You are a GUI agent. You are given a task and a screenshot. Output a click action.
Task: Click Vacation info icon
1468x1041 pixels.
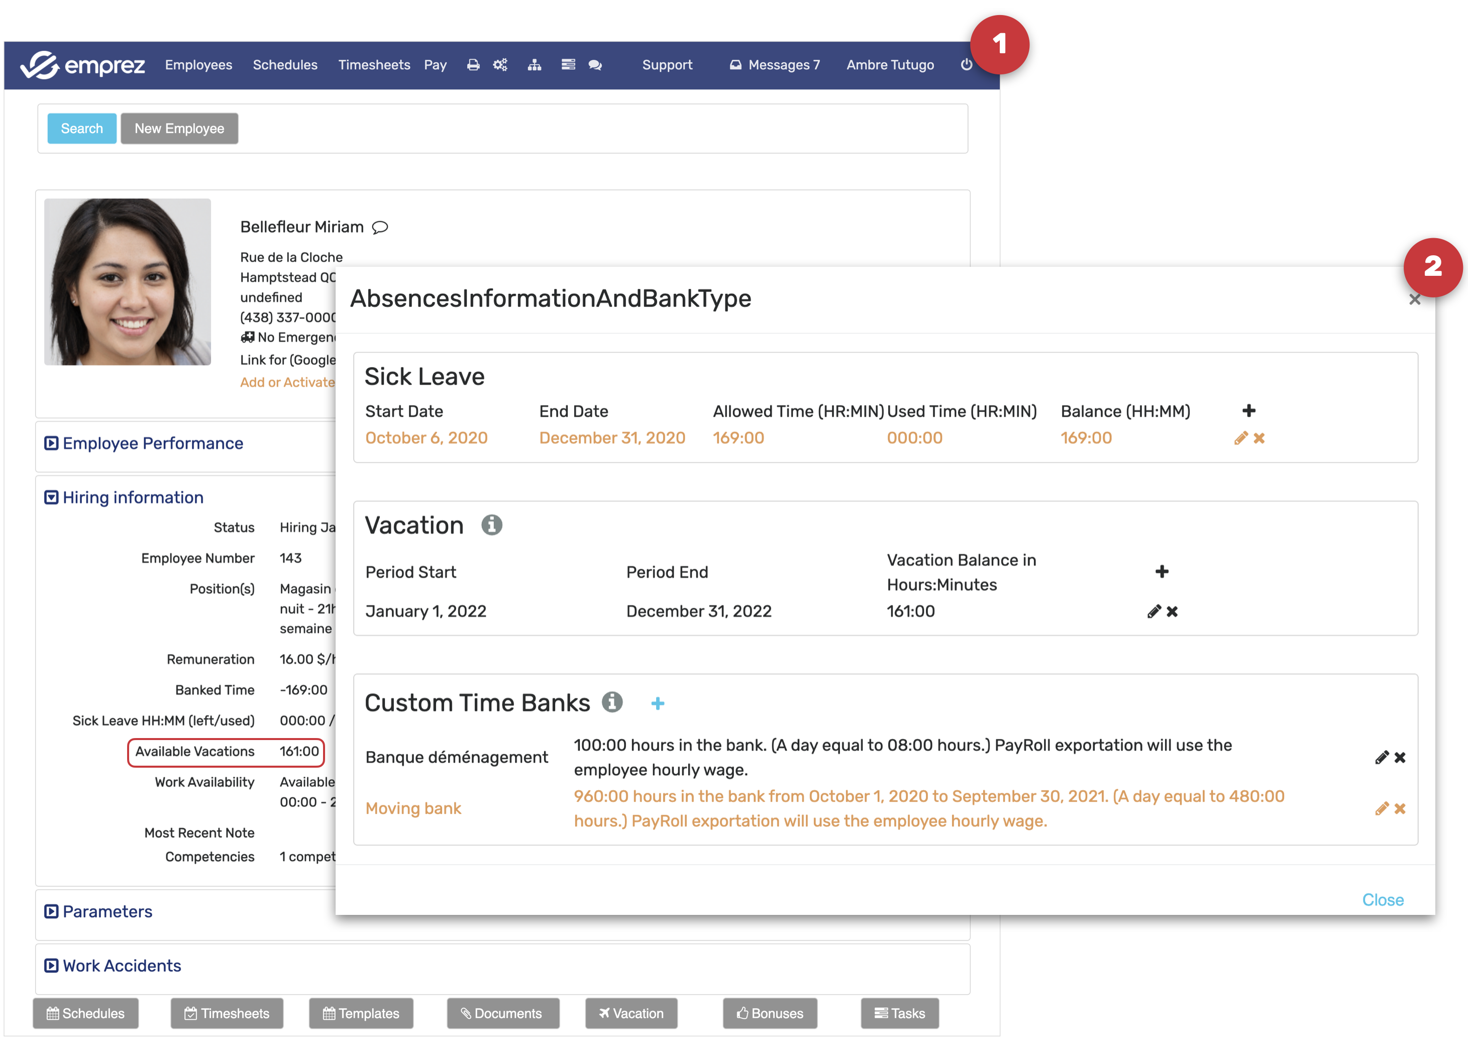pyautogui.click(x=492, y=525)
